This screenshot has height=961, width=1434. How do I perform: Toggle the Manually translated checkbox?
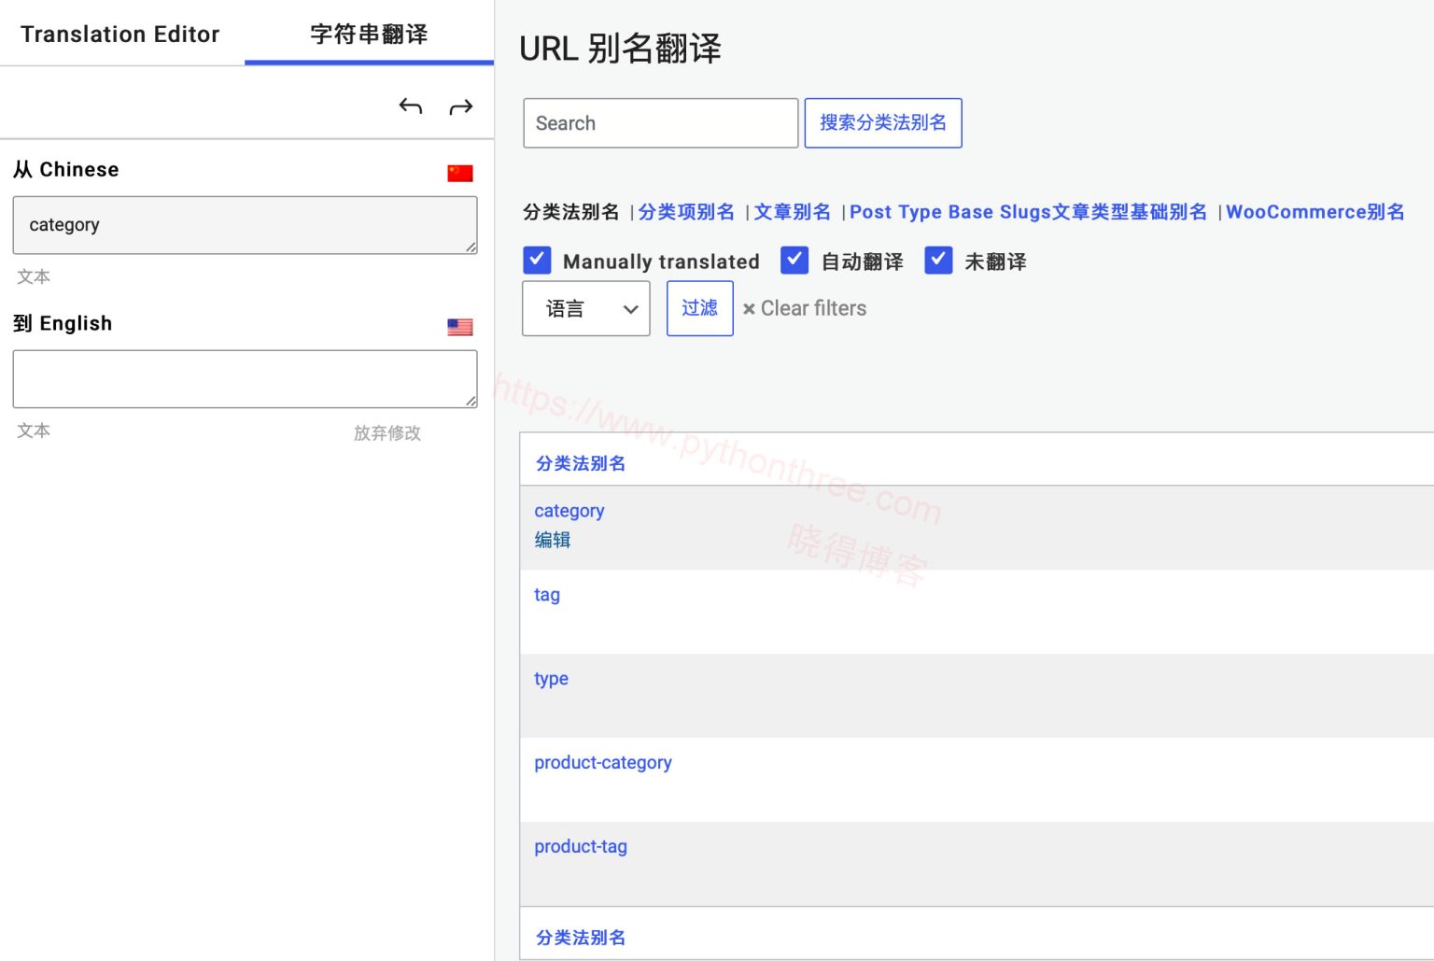pyautogui.click(x=537, y=261)
